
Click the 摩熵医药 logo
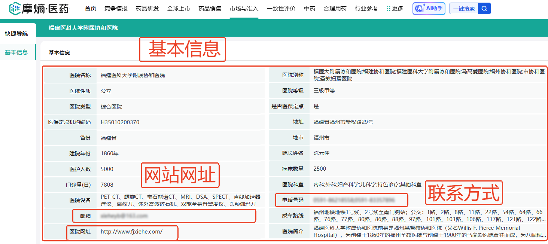click(x=39, y=9)
